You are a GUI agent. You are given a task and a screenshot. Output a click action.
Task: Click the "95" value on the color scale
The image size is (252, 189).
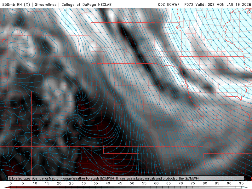point(241,183)
